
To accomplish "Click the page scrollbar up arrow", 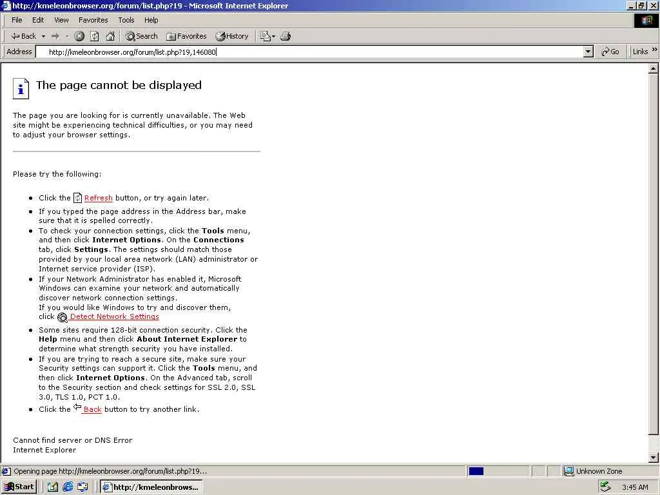I will coord(654,68).
